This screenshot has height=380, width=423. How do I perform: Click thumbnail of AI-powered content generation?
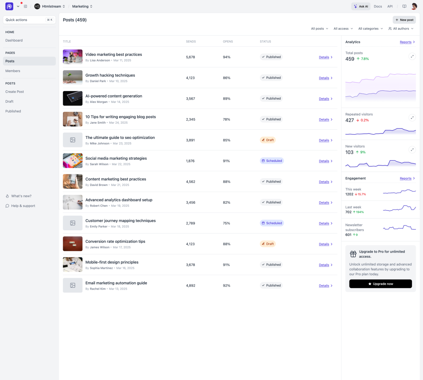[x=73, y=98]
